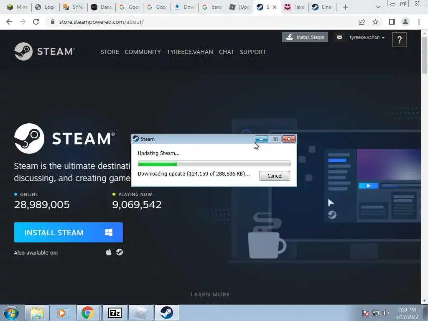Switch to the SYNA browser tab
Viewport: 428px width, 321px height.
point(73,8)
